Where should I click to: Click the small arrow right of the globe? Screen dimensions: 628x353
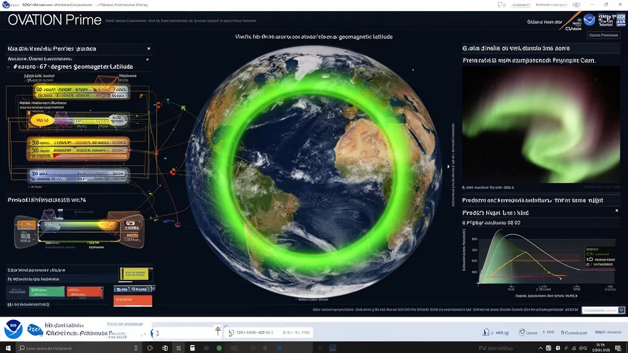[x=448, y=167]
